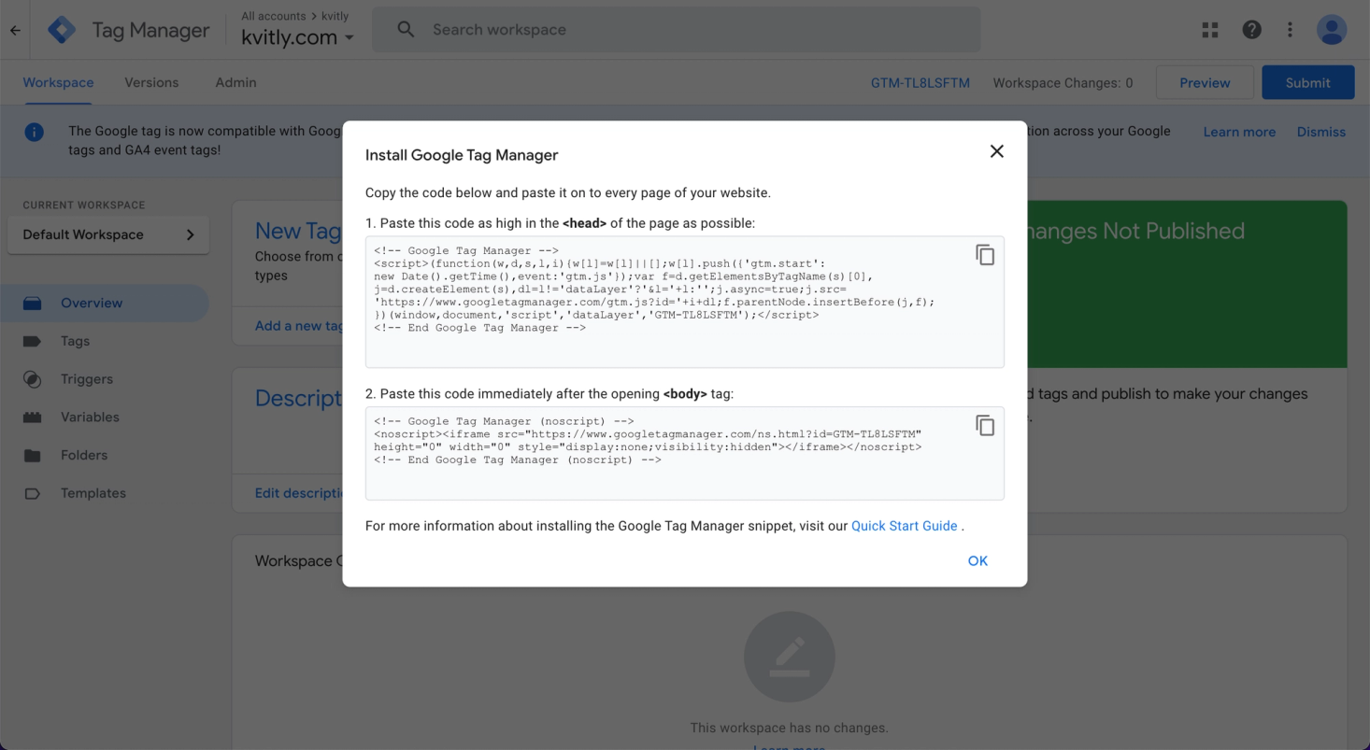Click the GTM-TL8LSFTM container ID
The height and width of the screenshot is (750, 1370).
[920, 83]
